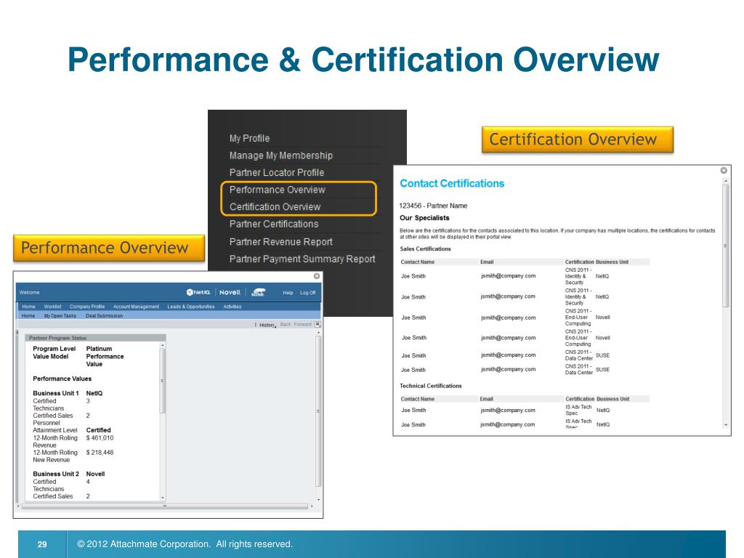
Task: Click the "Performance Values" heading
Action: (x=62, y=379)
